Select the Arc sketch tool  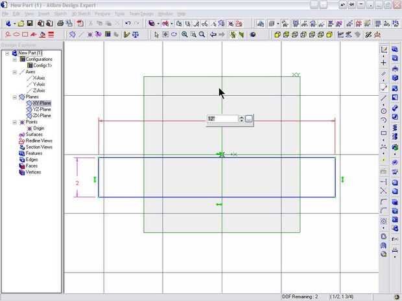tap(384, 120)
